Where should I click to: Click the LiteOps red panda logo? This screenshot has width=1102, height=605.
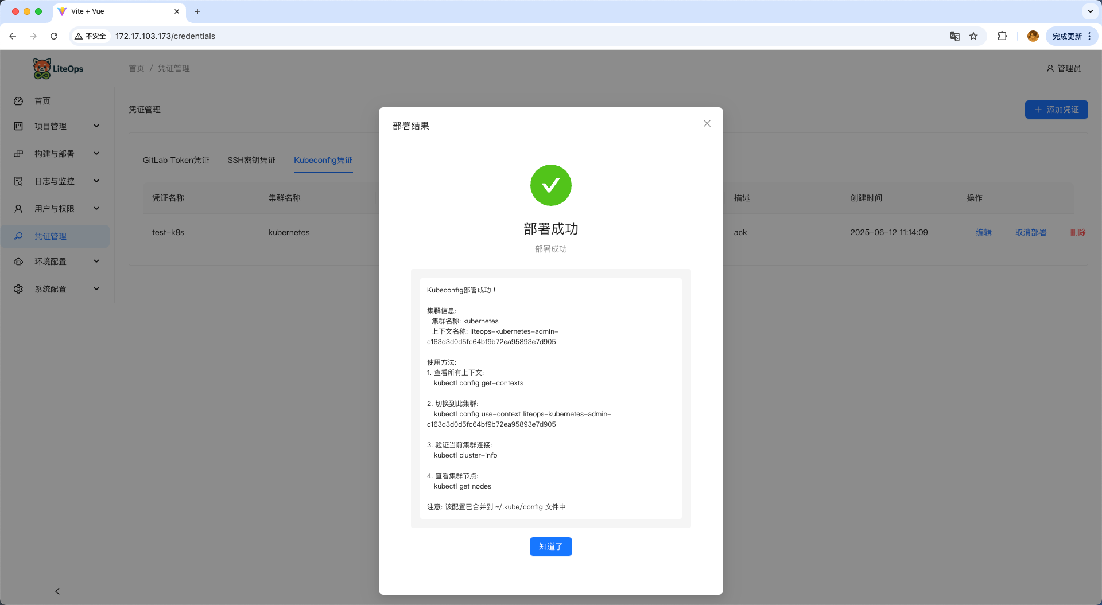tap(42, 69)
